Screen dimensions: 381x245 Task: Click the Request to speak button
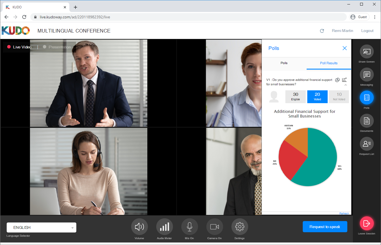(325, 227)
